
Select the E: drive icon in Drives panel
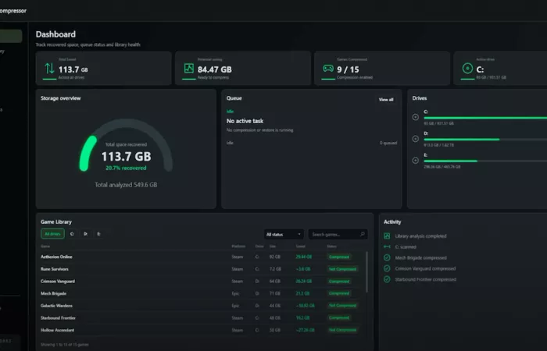pos(415,160)
